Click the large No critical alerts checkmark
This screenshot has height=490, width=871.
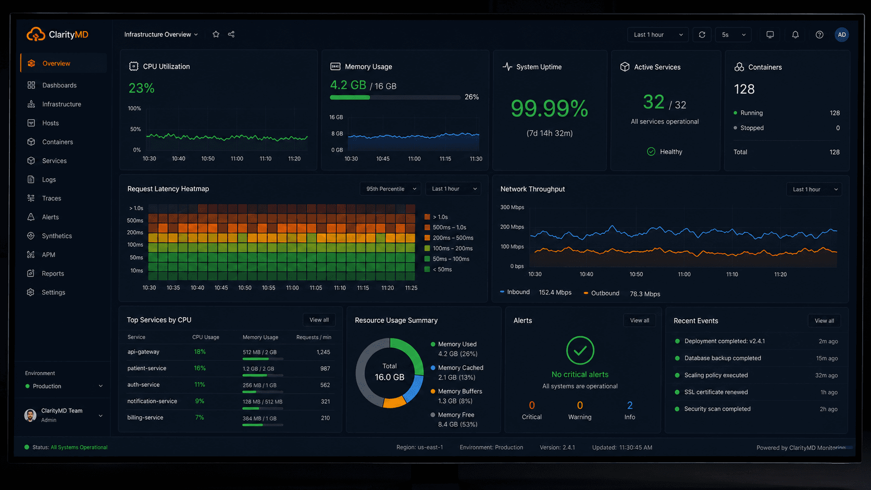pyautogui.click(x=580, y=350)
